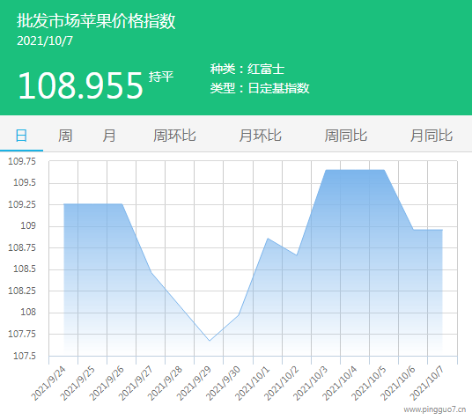Click the chart title 批发市场苹果价格指数
This screenshot has width=472, height=420.
pos(96,21)
